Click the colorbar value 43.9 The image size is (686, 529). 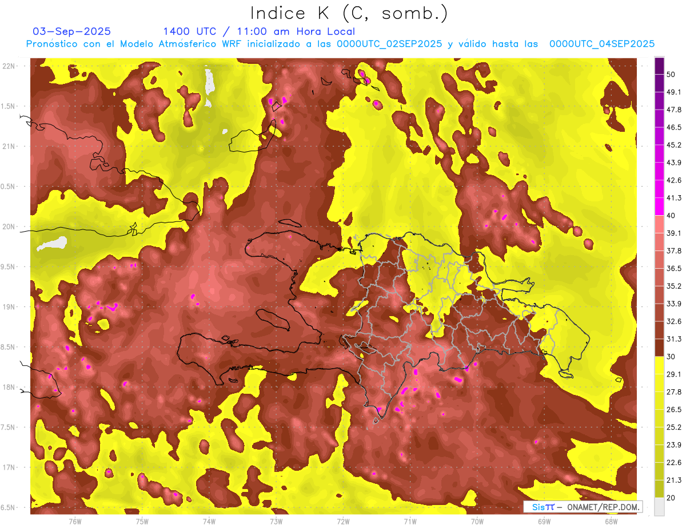point(673,163)
